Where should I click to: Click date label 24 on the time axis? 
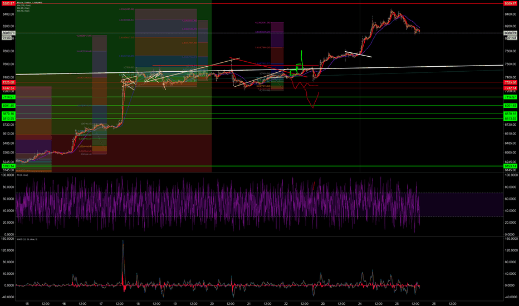pyautogui.click(x=360, y=303)
